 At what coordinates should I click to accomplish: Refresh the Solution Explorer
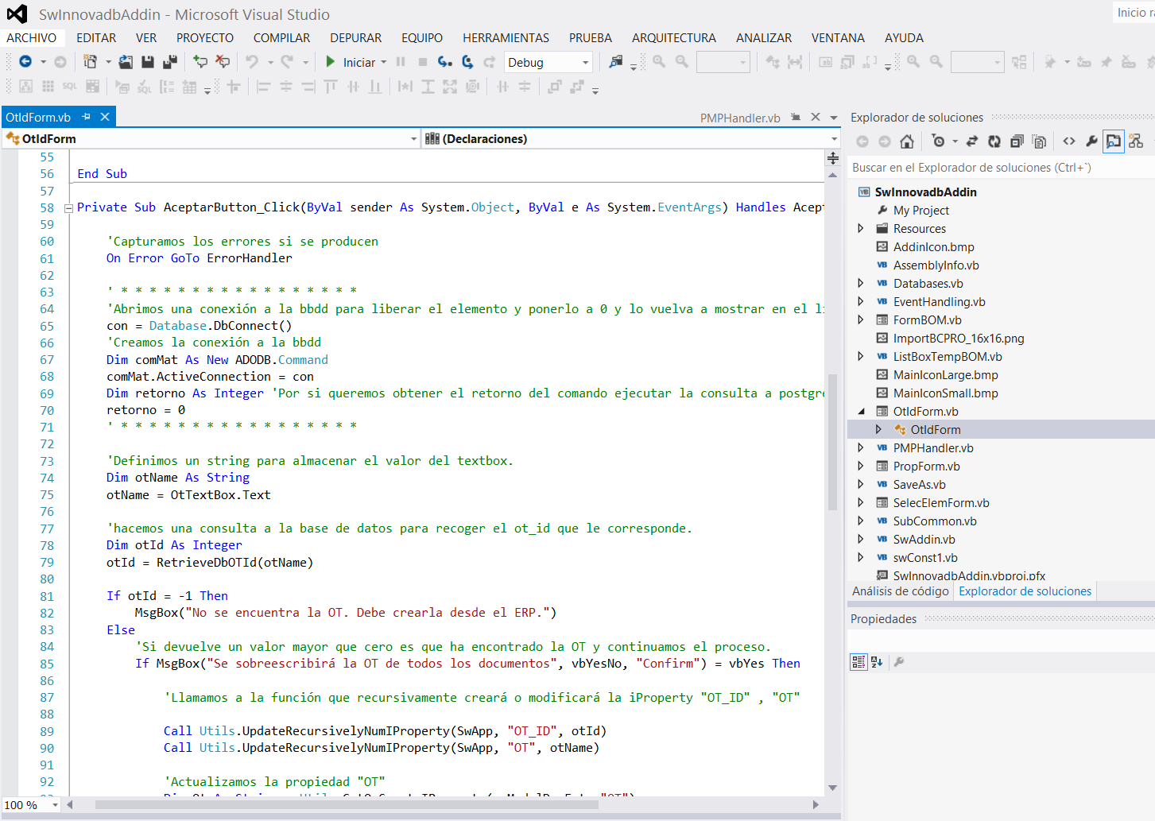[x=994, y=141]
